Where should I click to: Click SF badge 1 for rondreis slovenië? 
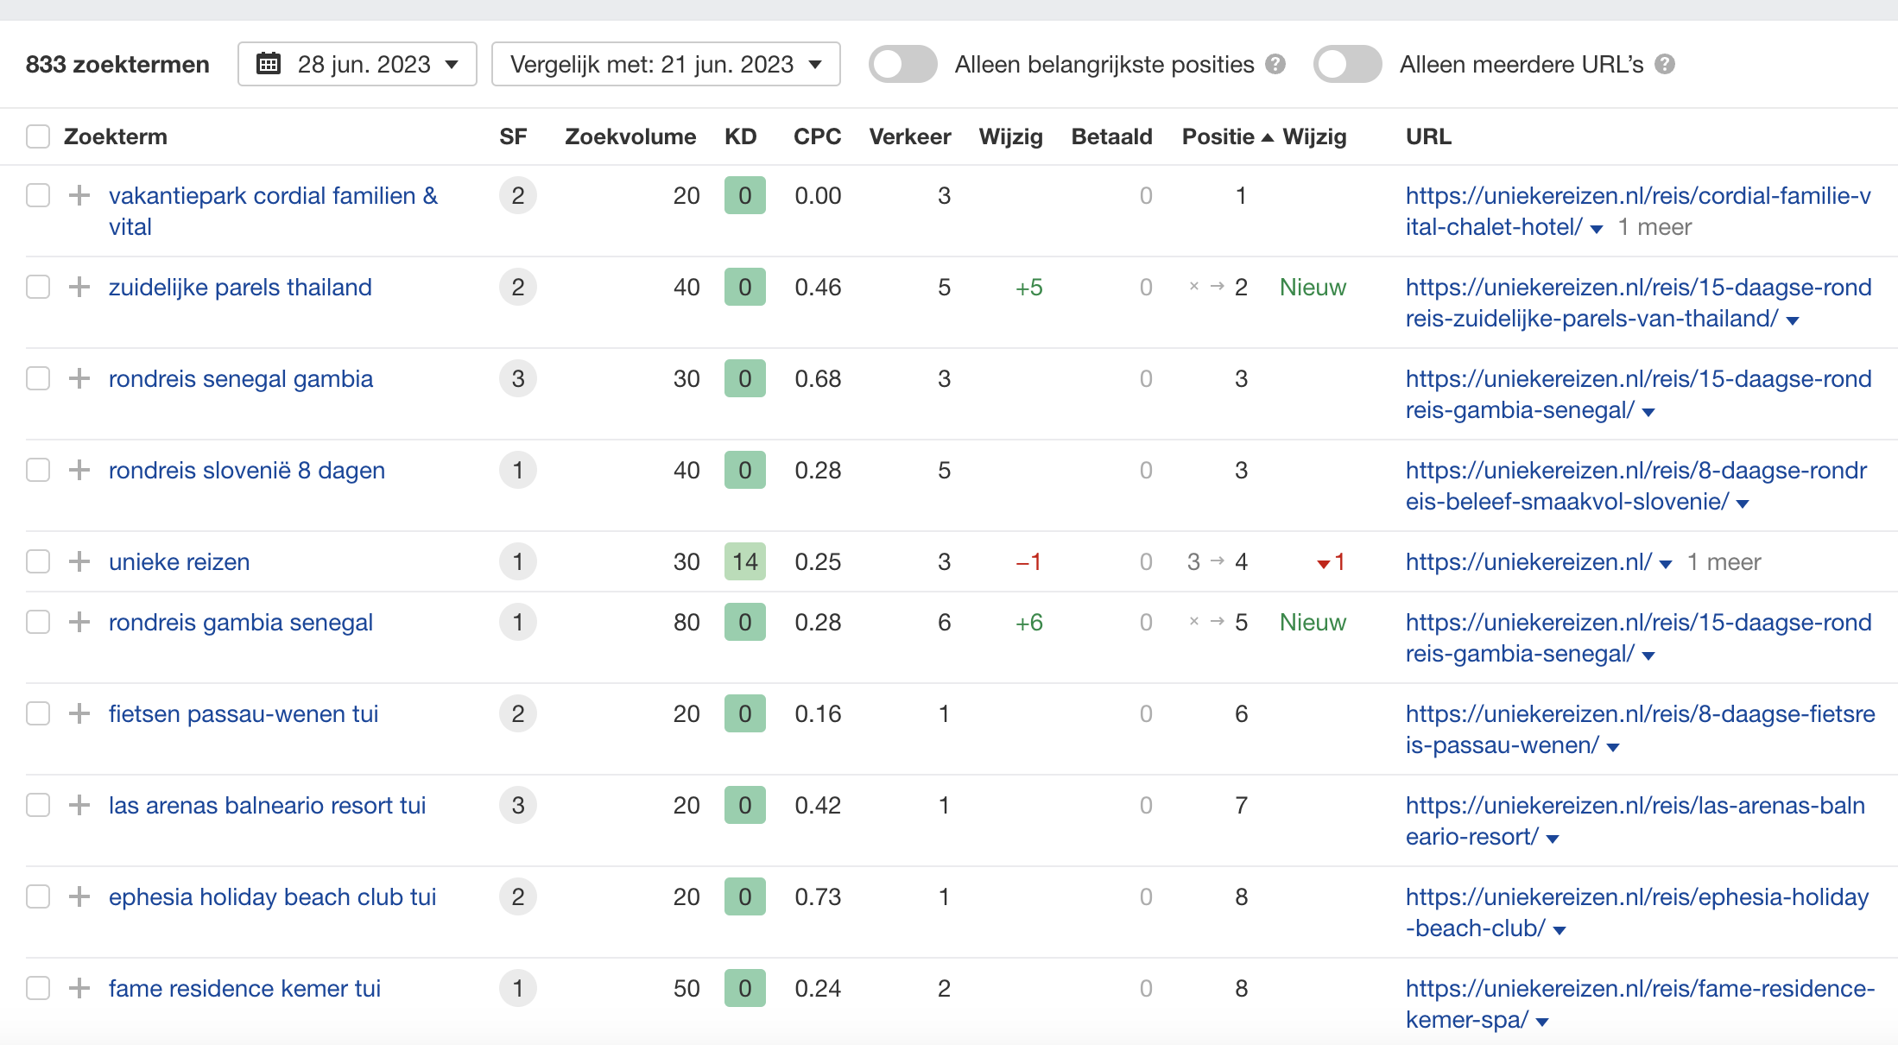click(518, 470)
